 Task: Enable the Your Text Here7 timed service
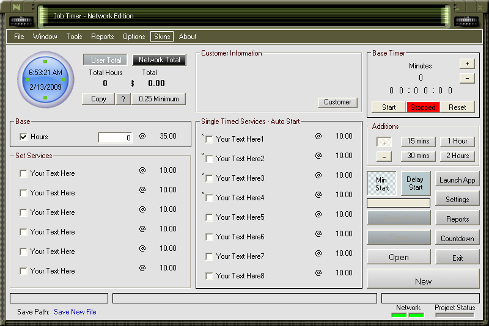pos(209,256)
